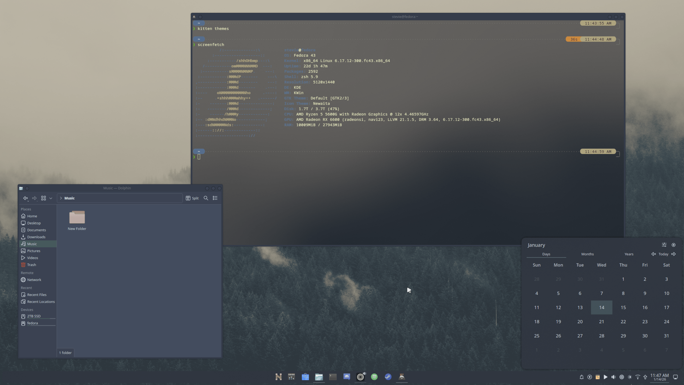The image size is (684, 385).
Task: Click the notifications bell in the system tray
Action: pyautogui.click(x=582, y=377)
